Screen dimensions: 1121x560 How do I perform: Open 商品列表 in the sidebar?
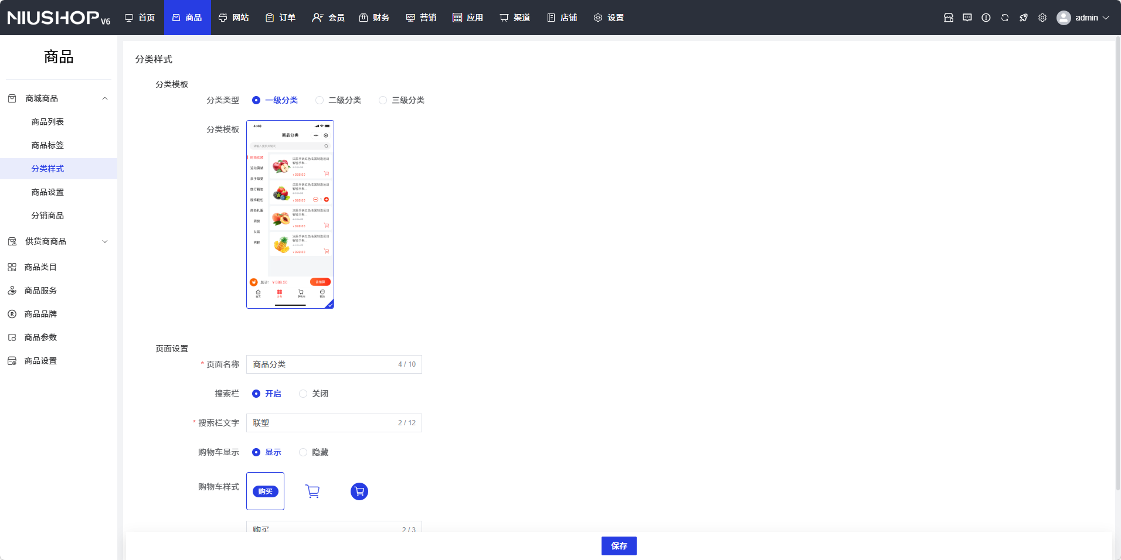[47, 122]
